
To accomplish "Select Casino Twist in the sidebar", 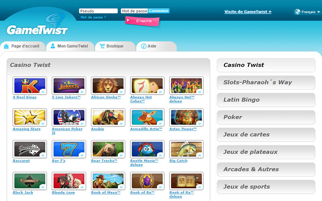I will (x=266, y=65).
